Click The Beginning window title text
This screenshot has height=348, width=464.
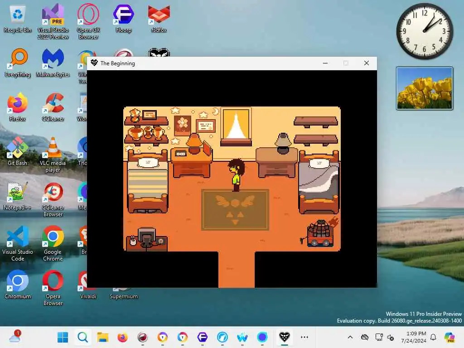pos(117,63)
